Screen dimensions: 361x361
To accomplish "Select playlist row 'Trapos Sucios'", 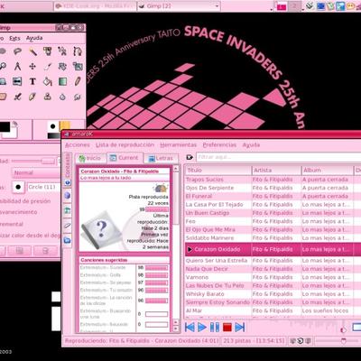I will tap(273, 180).
